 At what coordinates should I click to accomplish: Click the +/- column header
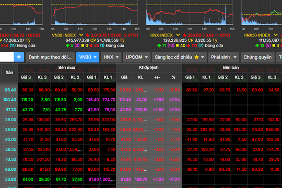click(157, 77)
